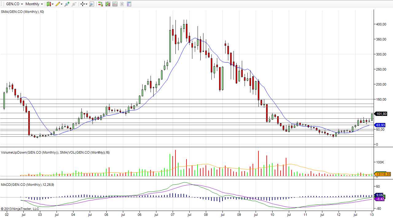The height and width of the screenshot is (218, 393).
Task: Open the chart trader icon
Action: pos(100,4)
